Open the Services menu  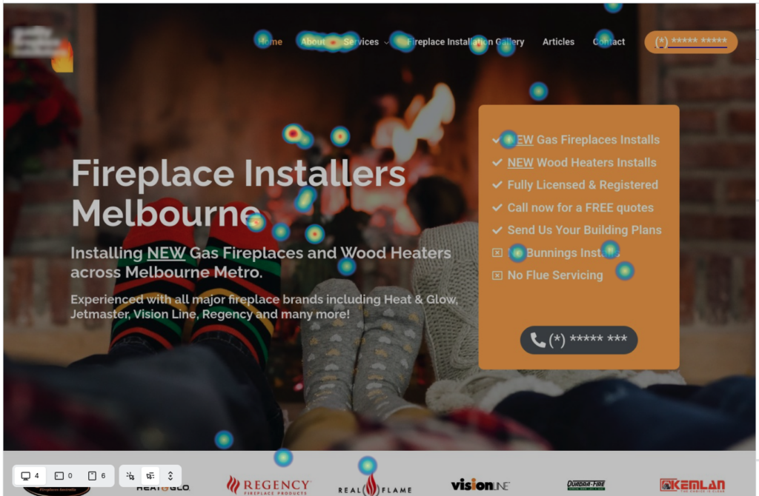(x=361, y=42)
